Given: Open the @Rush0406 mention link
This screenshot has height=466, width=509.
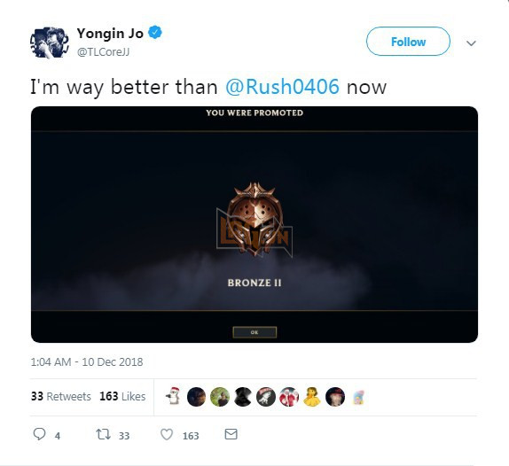Looking at the screenshot, I should click(x=282, y=87).
